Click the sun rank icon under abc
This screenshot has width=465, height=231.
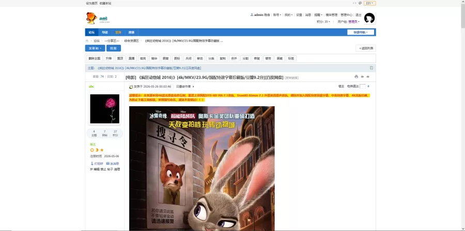coord(92,150)
